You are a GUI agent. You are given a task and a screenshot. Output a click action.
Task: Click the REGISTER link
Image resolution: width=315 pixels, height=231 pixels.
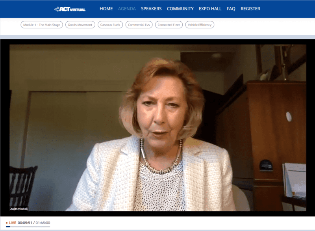coord(250,9)
